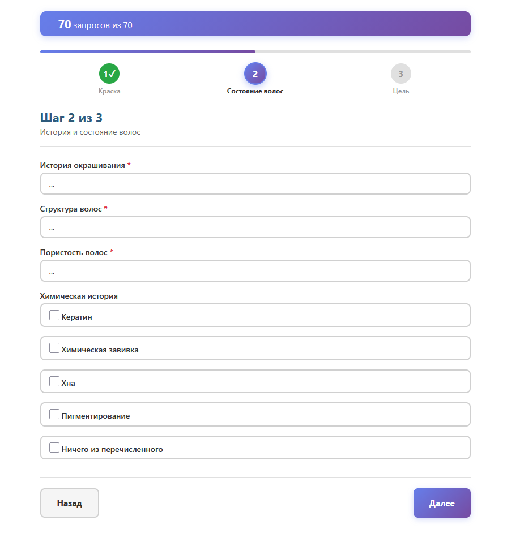The height and width of the screenshot is (538, 520).
Task: Switch to the Цель step label
Action: (x=400, y=91)
